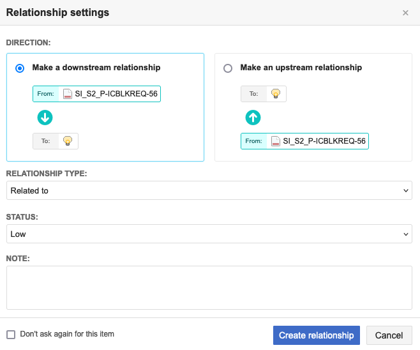420x350 pixels.
Task: Click the Relationship Type dropdown chevron arrow
Action: click(x=407, y=190)
